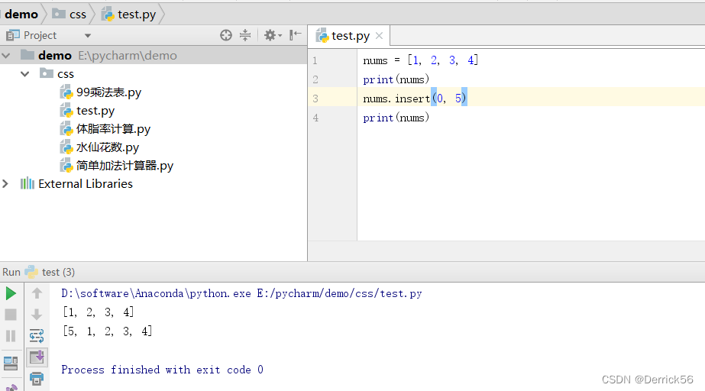705x391 pixels.
Task: Expand External Libraries node
Action: tap(5, 184)
